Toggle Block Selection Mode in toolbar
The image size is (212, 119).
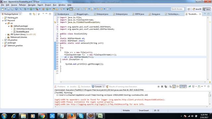pos(78,9)
